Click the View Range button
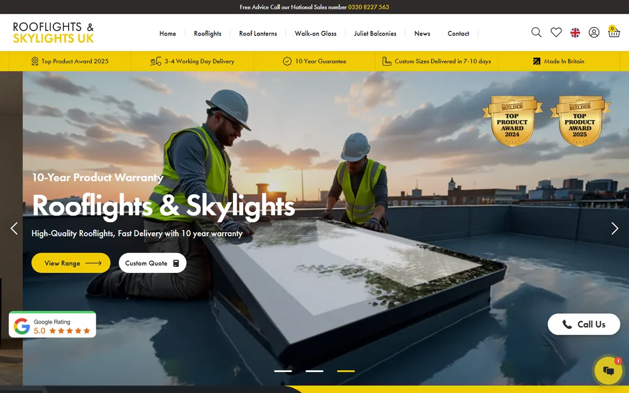Viewport: 629px width, 393px height. (x=71, y=263)
